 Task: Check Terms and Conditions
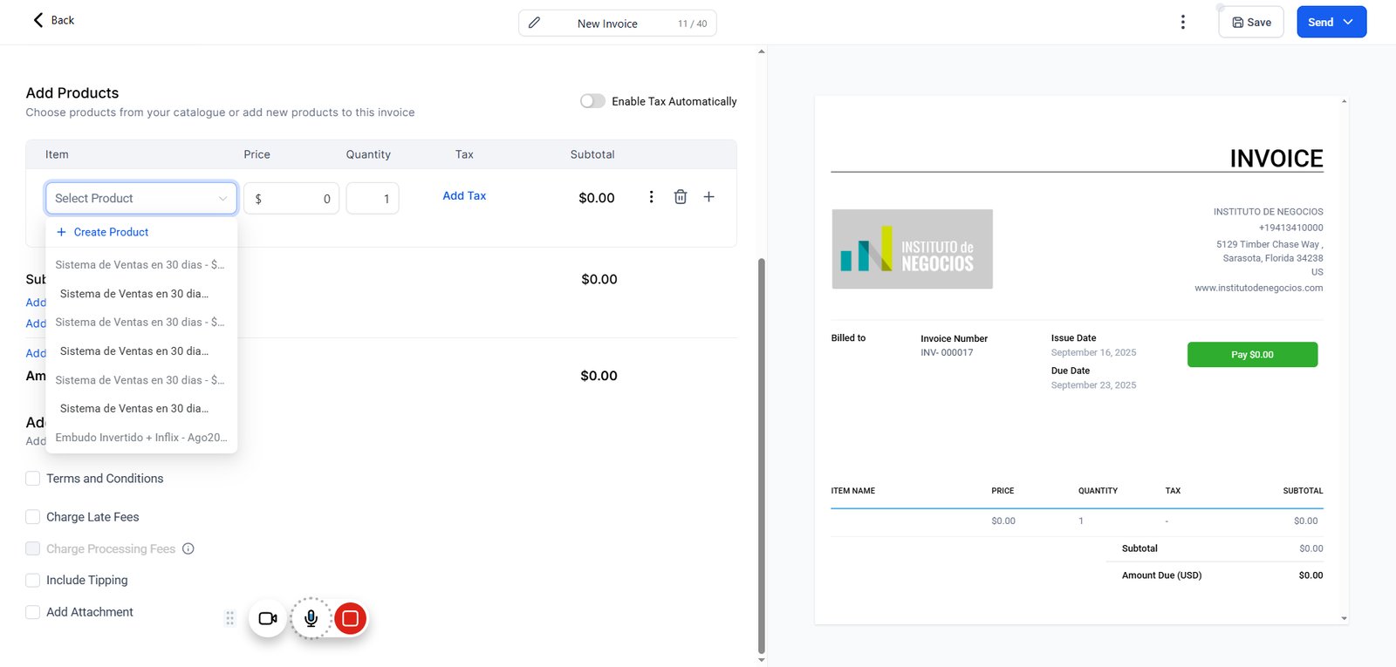[33, 479]
